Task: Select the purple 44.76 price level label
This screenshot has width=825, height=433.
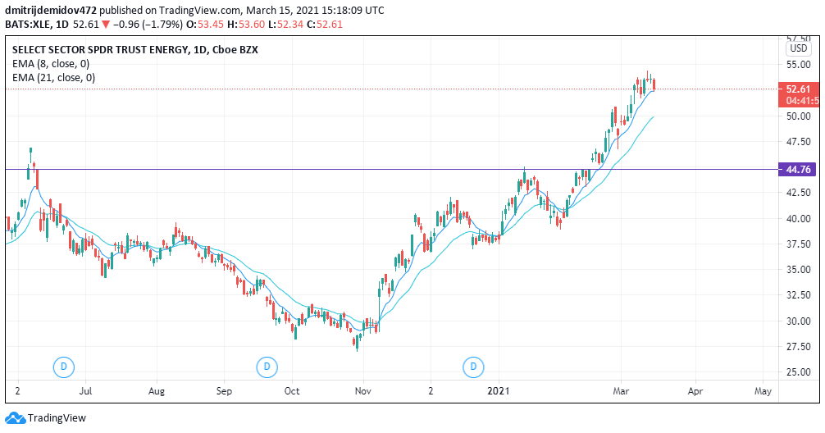Action: click(798, 170)
